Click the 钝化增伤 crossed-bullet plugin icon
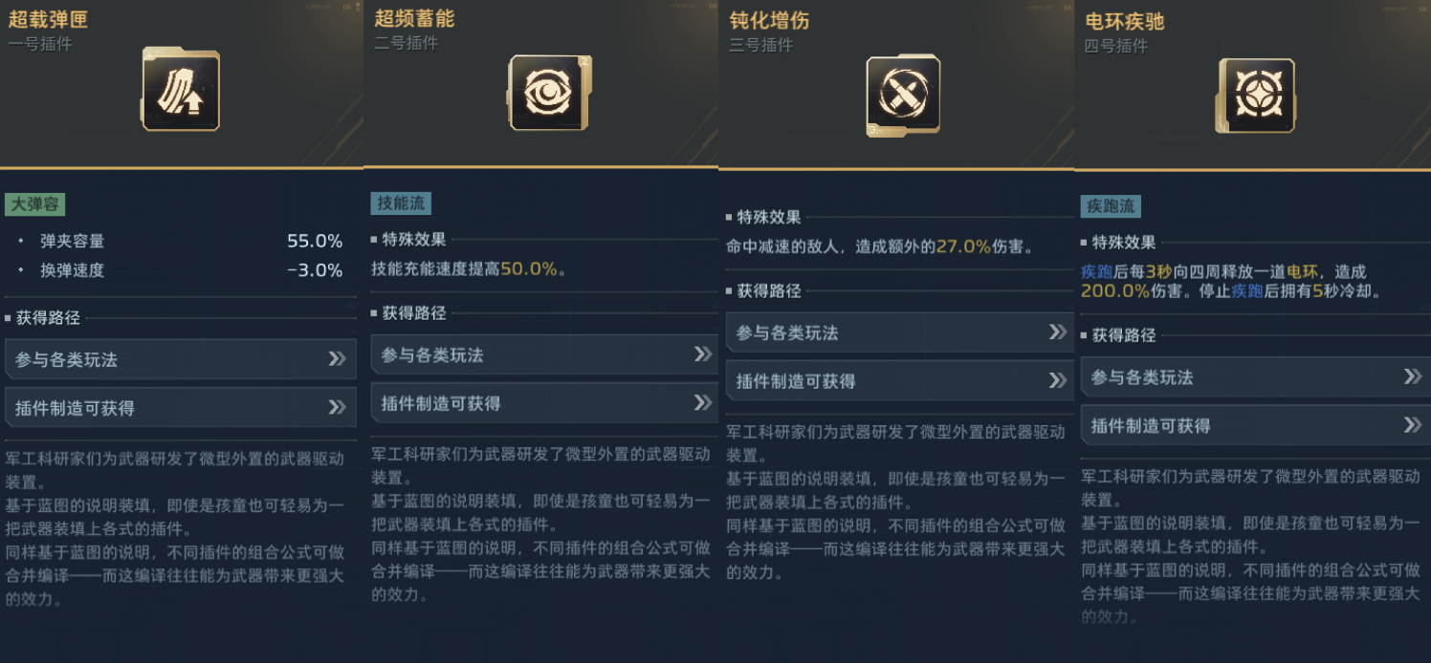Screen dimensions: 1431x663 click(x=902, y=94)
